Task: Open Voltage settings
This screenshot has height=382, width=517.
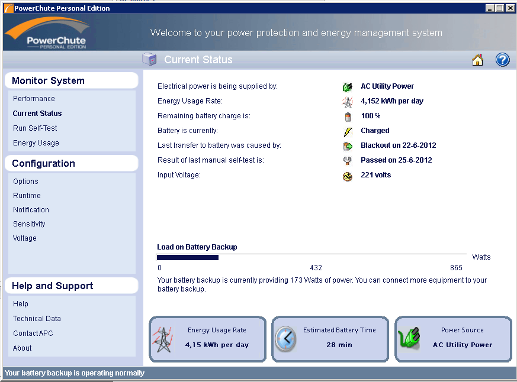Action: click(x=25, y=238)
